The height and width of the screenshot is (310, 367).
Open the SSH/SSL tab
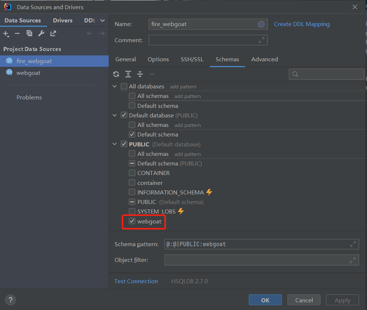(x=192, y=59)
